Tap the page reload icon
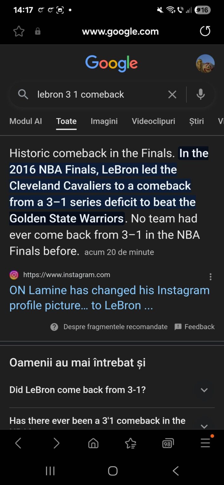The width and height of the screenshot is (224, 485). (205, 31)
